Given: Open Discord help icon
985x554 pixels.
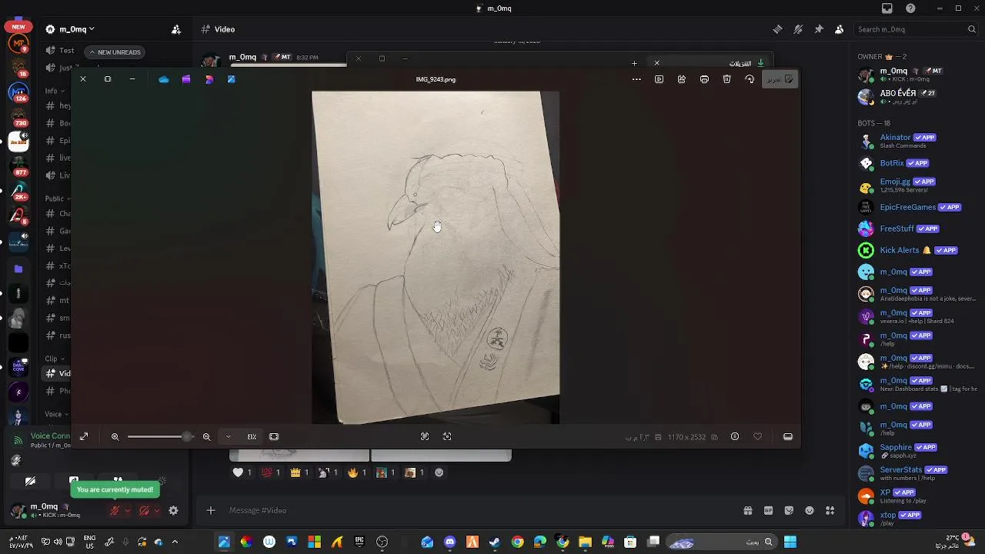Looking at the screenshot, I should pos(911,8).
